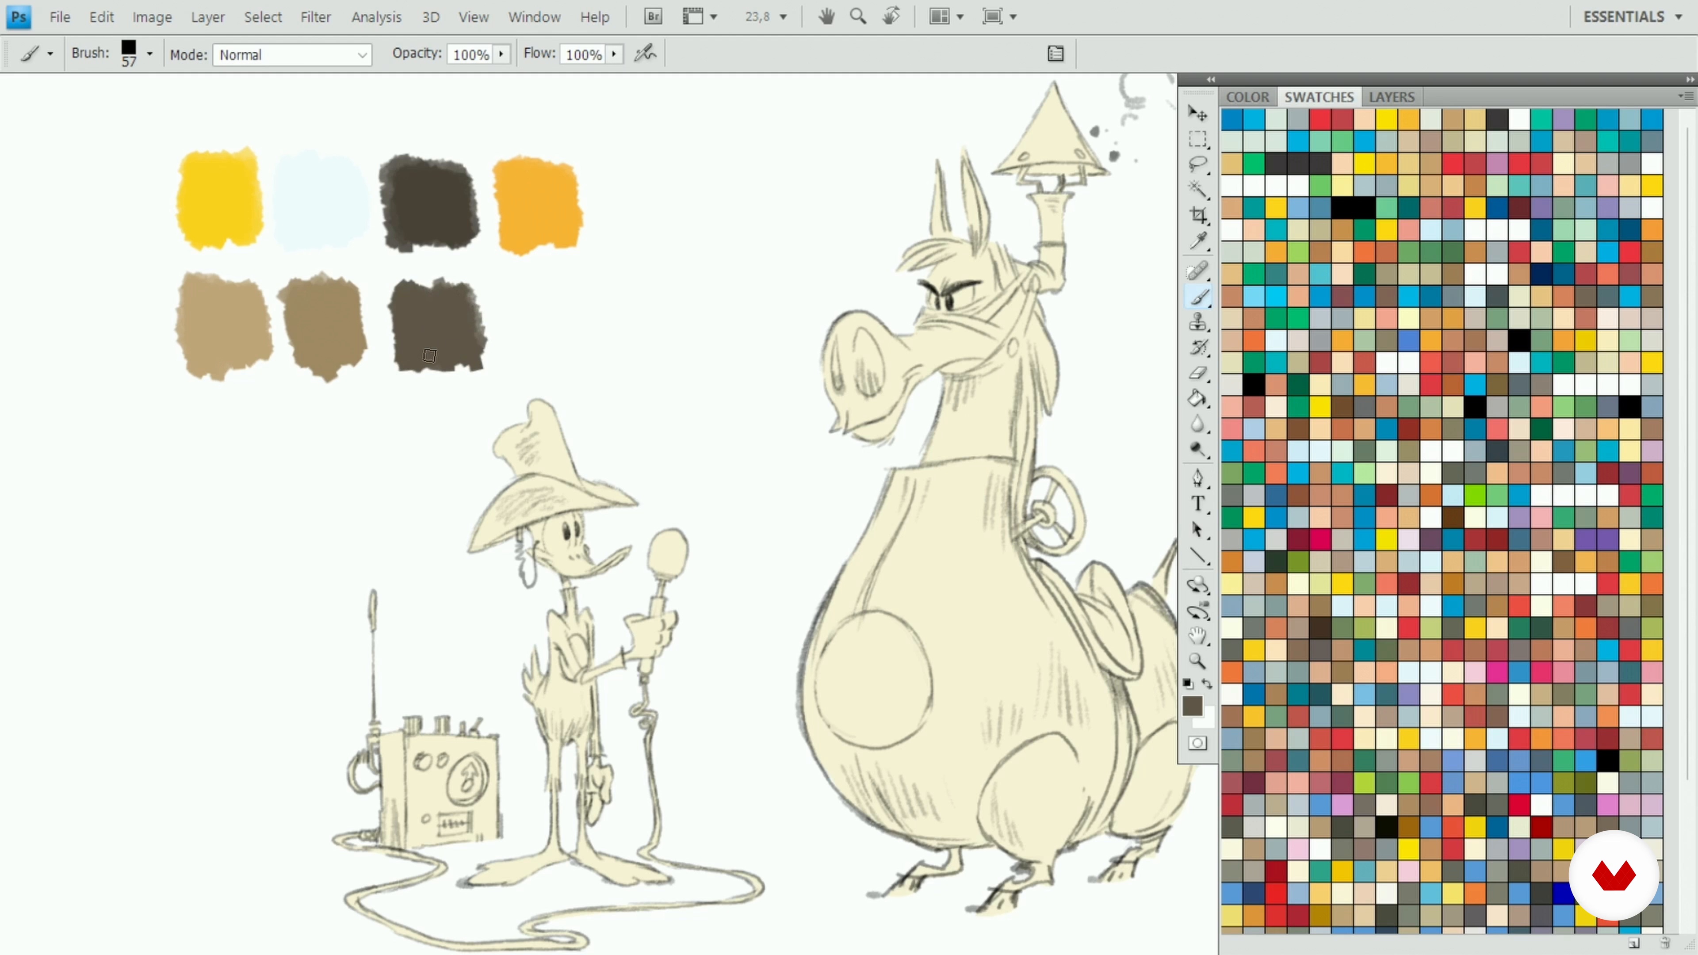Select the Clone Stamp tool
The height and width of the screenshot is (955, 1698).
(1198, 322)
